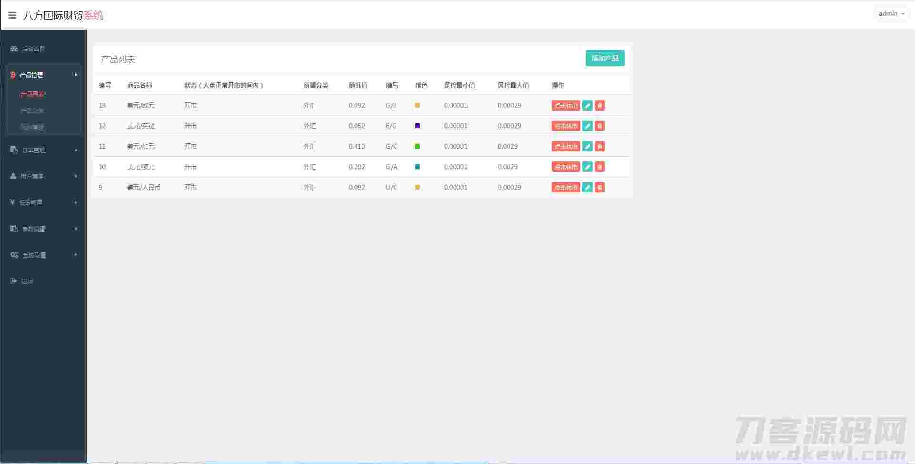Click the 八方国际财贸系统 title logo
Screen dimensions: 915x464
tap(63, 15)
